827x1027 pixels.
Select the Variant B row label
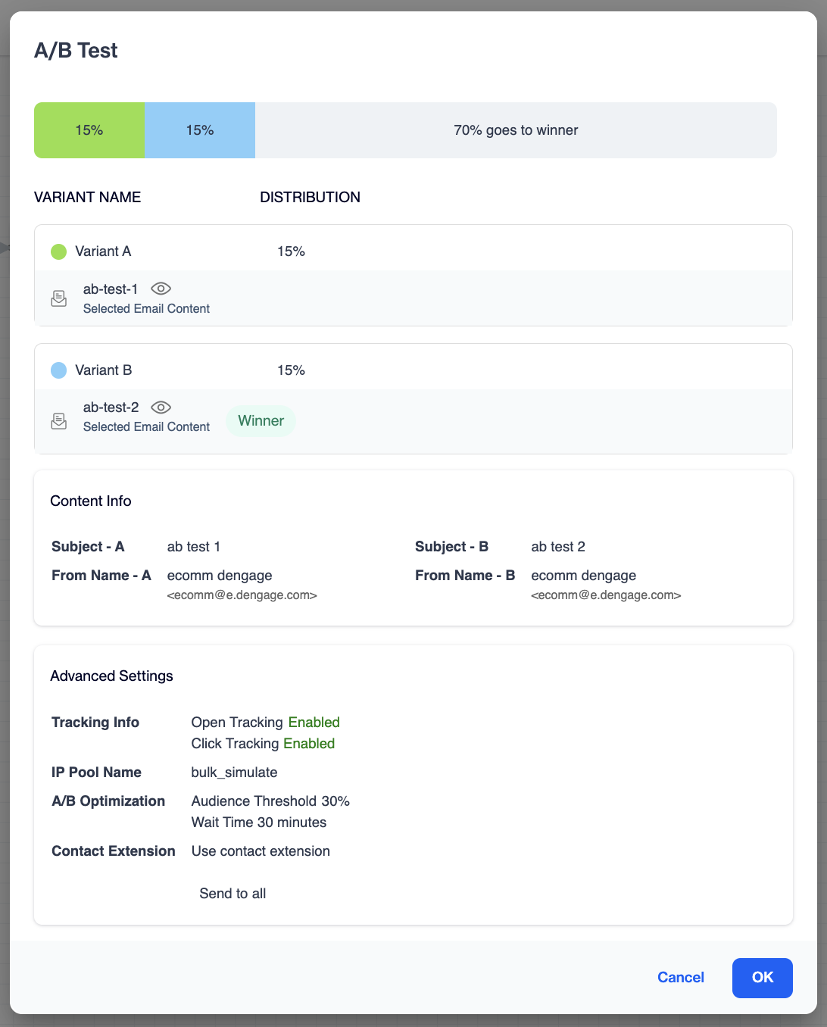click(x=104, y=370)
